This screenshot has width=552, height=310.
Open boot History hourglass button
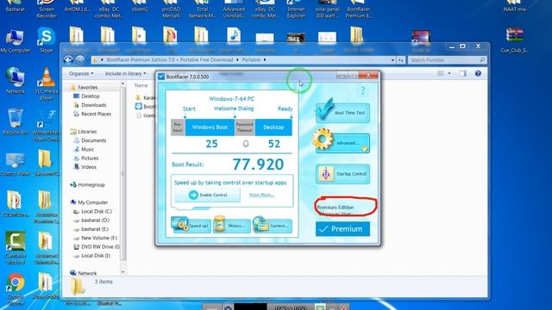coord(232,226)
